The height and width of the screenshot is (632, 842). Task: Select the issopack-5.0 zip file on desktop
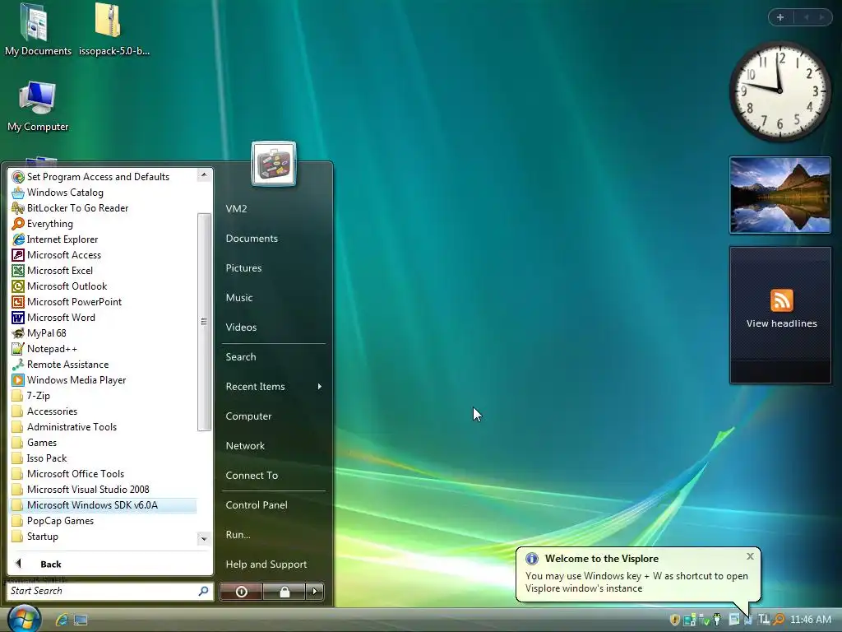click(113, 30)
